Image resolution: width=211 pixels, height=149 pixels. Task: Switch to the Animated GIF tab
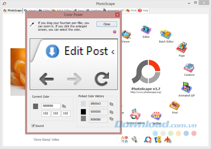pyautogui.click(x=114, y=10)
